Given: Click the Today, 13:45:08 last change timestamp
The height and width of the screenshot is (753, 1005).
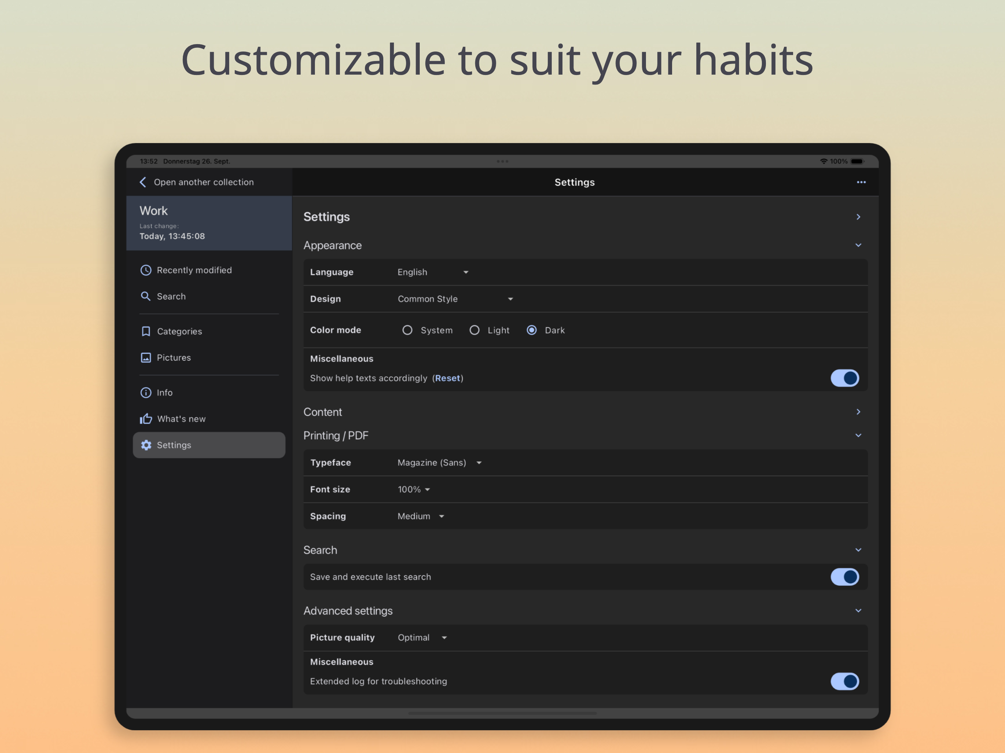Looking at the screenshot, I should click(x=172, y=236).
